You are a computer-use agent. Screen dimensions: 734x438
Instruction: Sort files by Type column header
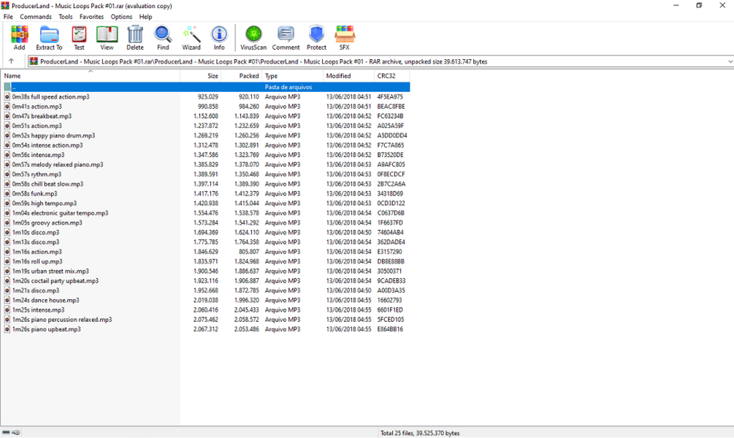pos(293,76)
